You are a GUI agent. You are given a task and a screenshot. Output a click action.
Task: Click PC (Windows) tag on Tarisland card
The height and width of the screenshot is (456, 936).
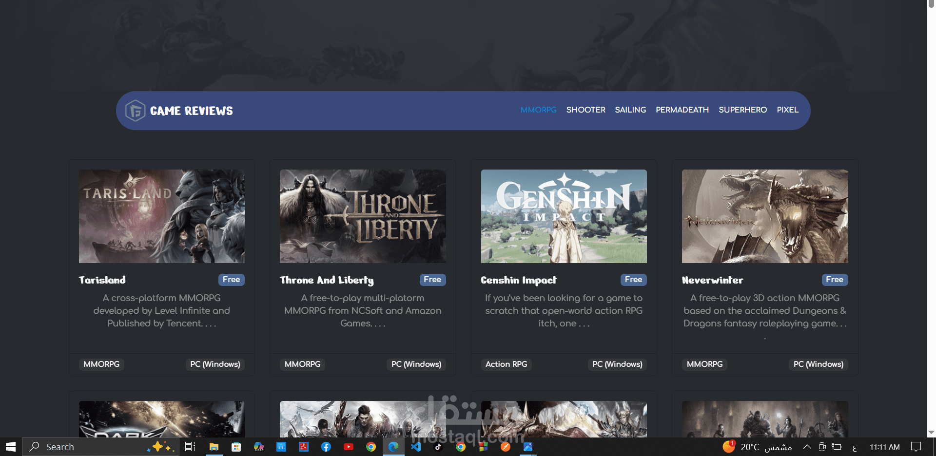pyautogui.click(x=215, y=364)
